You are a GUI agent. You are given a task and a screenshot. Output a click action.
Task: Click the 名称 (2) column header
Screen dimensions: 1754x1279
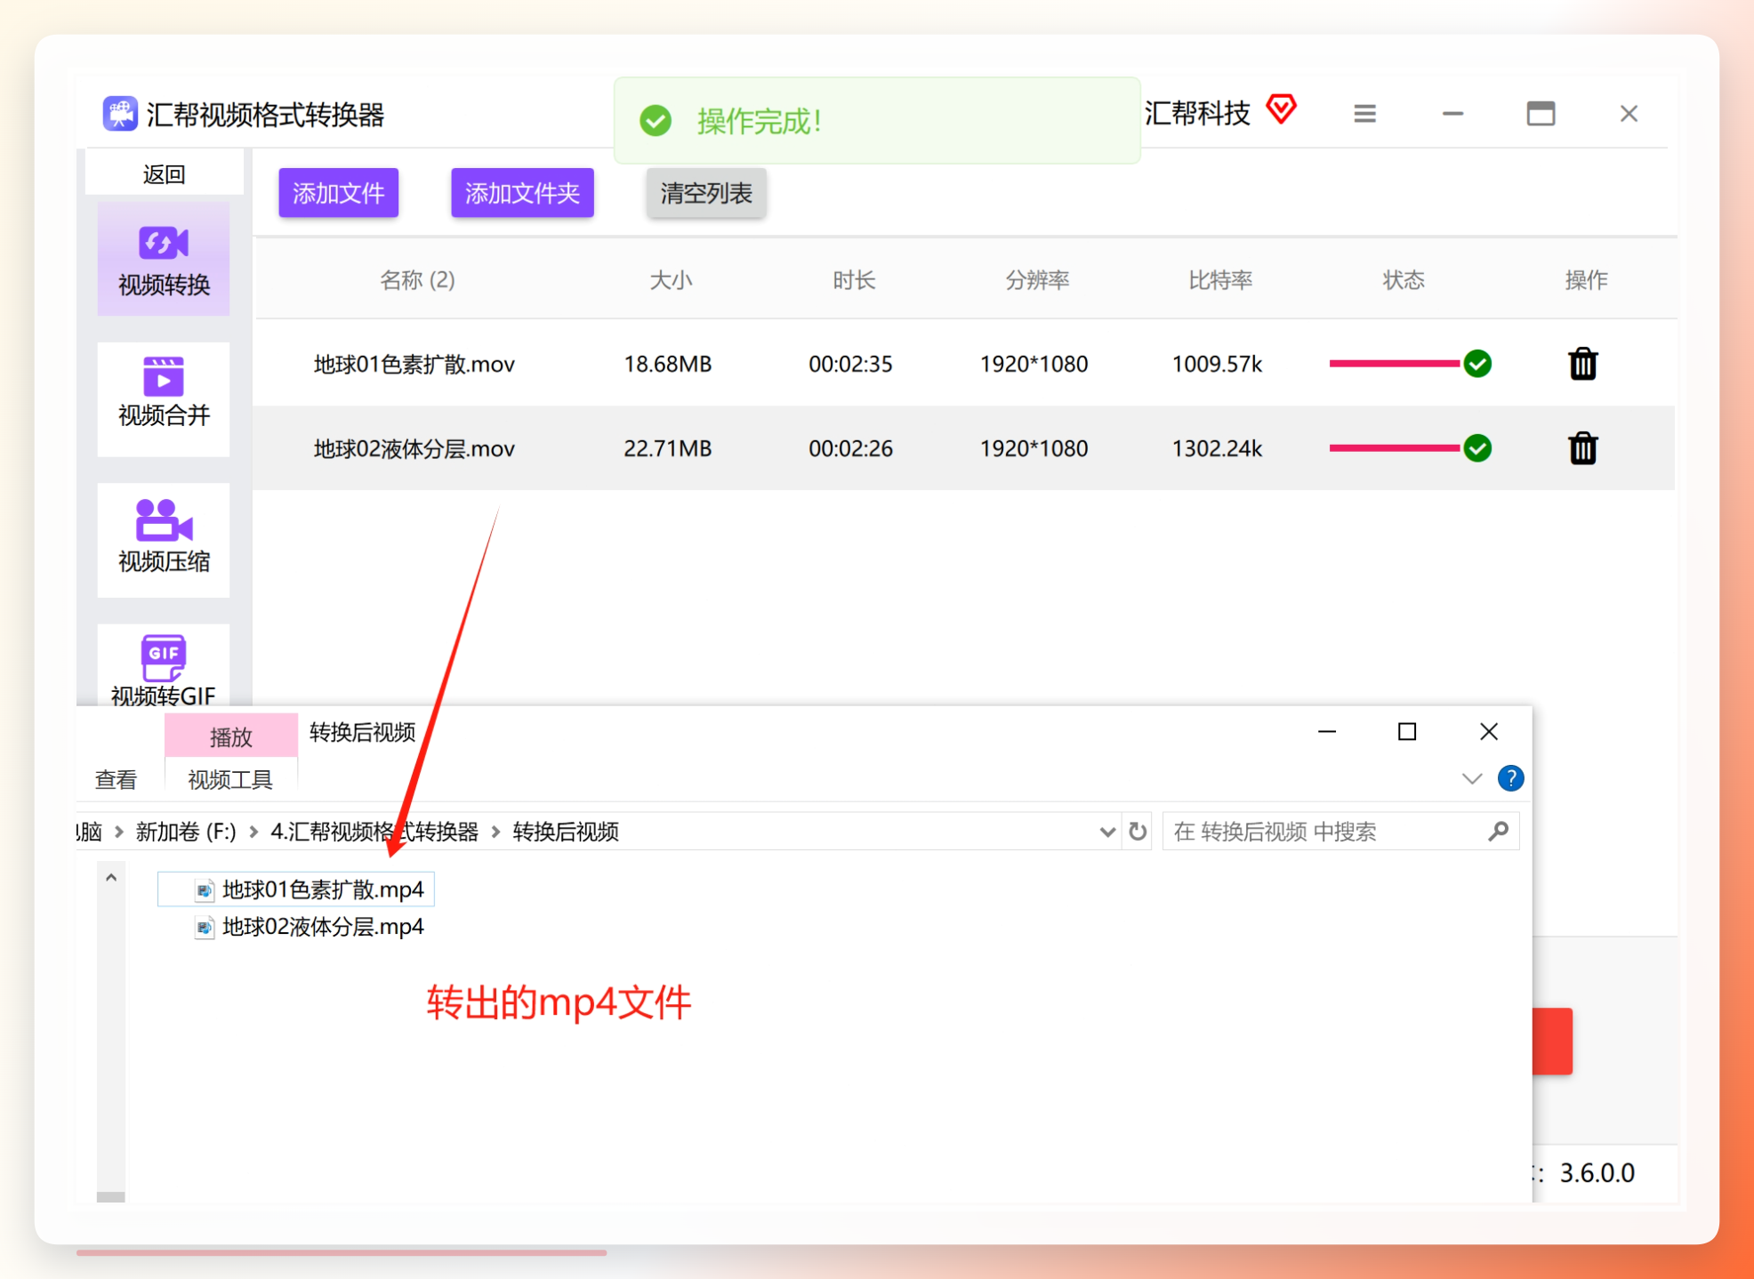[417, 280]
